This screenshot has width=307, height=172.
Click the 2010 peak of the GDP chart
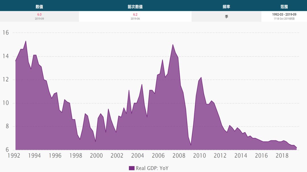201,77
